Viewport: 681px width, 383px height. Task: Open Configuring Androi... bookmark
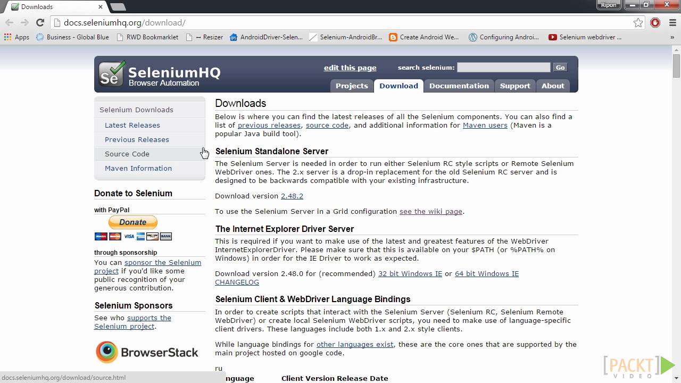[504, 37]
